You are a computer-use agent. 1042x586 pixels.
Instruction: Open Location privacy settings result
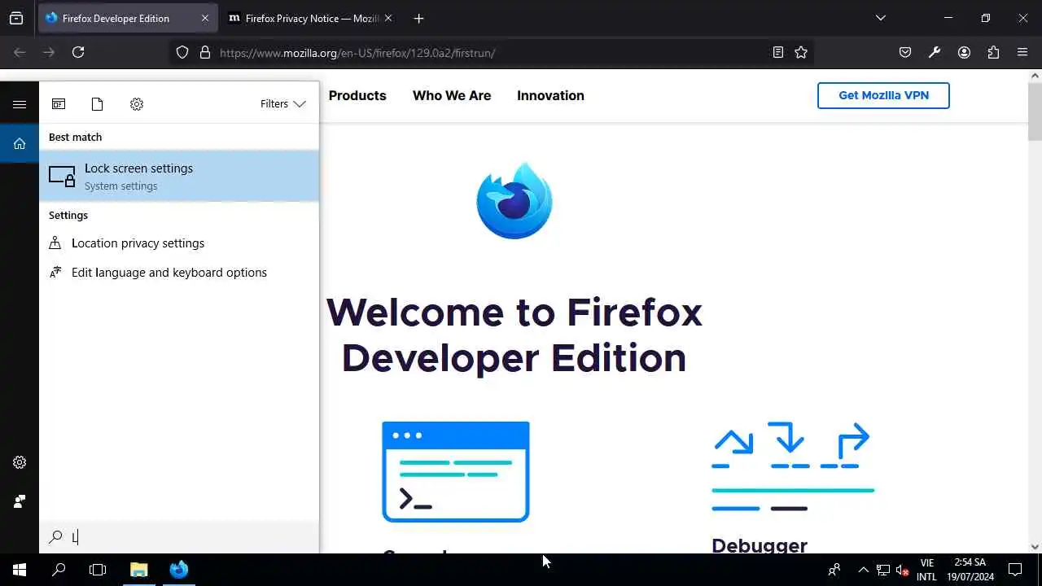click(x=179, y=243)
